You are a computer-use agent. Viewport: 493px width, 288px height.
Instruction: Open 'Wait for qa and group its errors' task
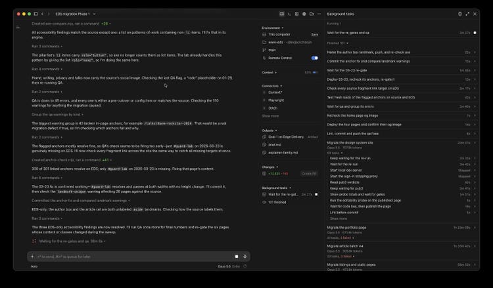click(x=402, y=107)
